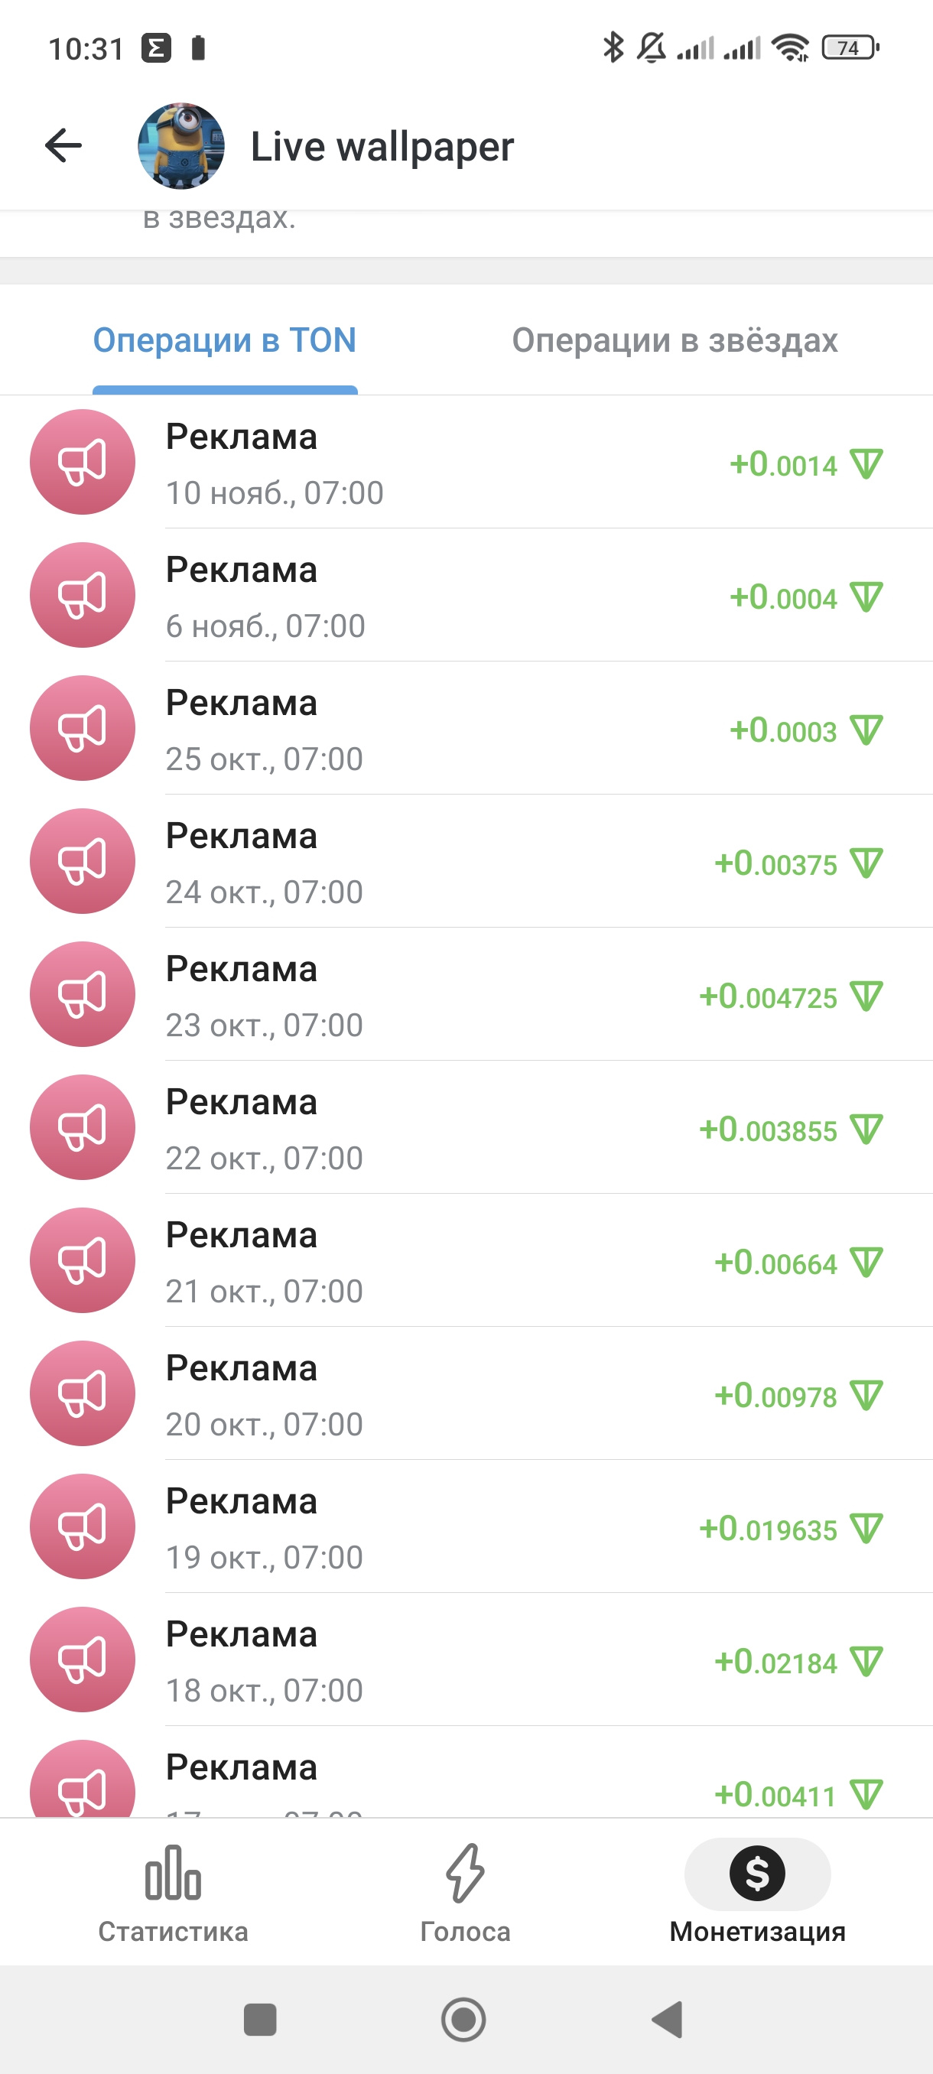Tap megaphone icon for 19 окт. ad

[82, 1526]
